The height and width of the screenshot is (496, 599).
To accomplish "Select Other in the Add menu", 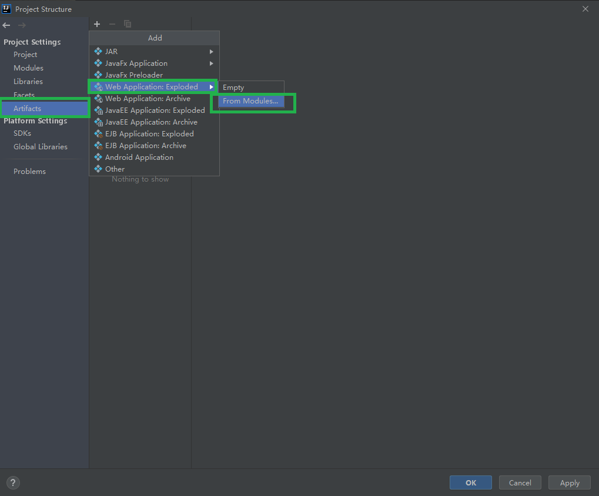I will 155,169.
